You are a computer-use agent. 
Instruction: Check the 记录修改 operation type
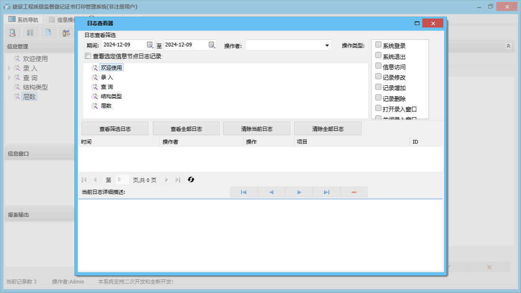378,76
